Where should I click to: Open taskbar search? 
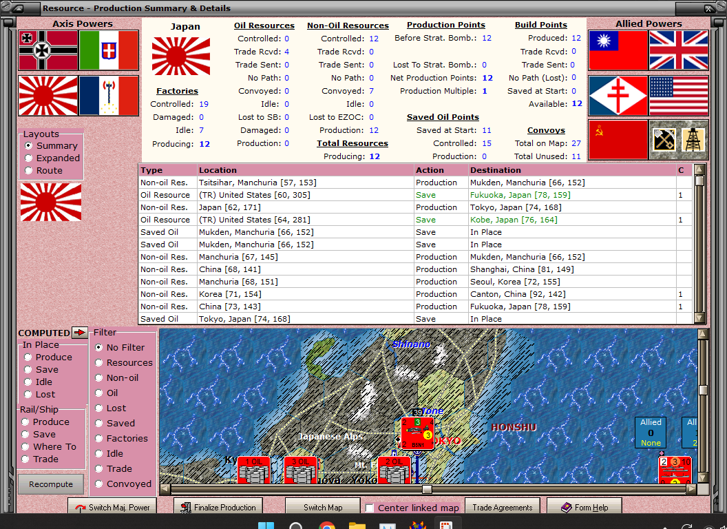[x=296, y=525]
